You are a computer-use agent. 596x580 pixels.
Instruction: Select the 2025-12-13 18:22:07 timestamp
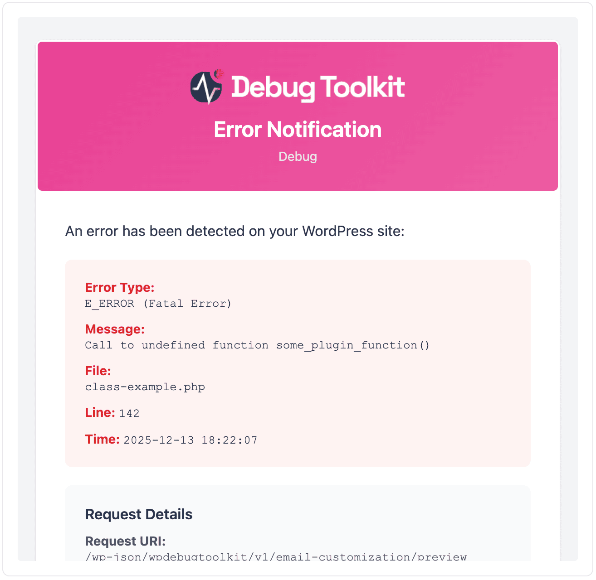click(191, 440)
